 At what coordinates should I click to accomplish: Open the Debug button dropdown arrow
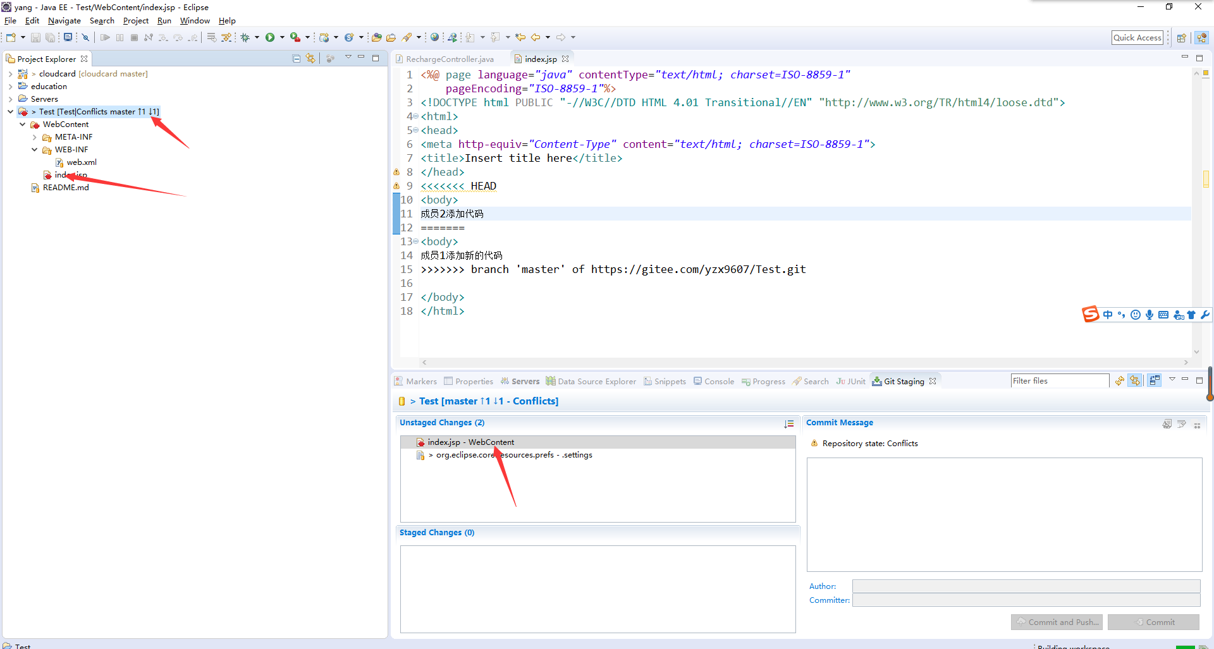click(x=257, y=37)
